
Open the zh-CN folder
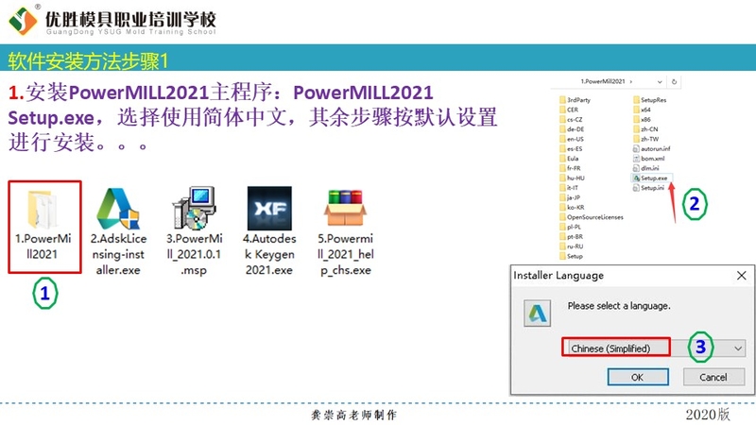pyautogui.click(x=650, y=128)
